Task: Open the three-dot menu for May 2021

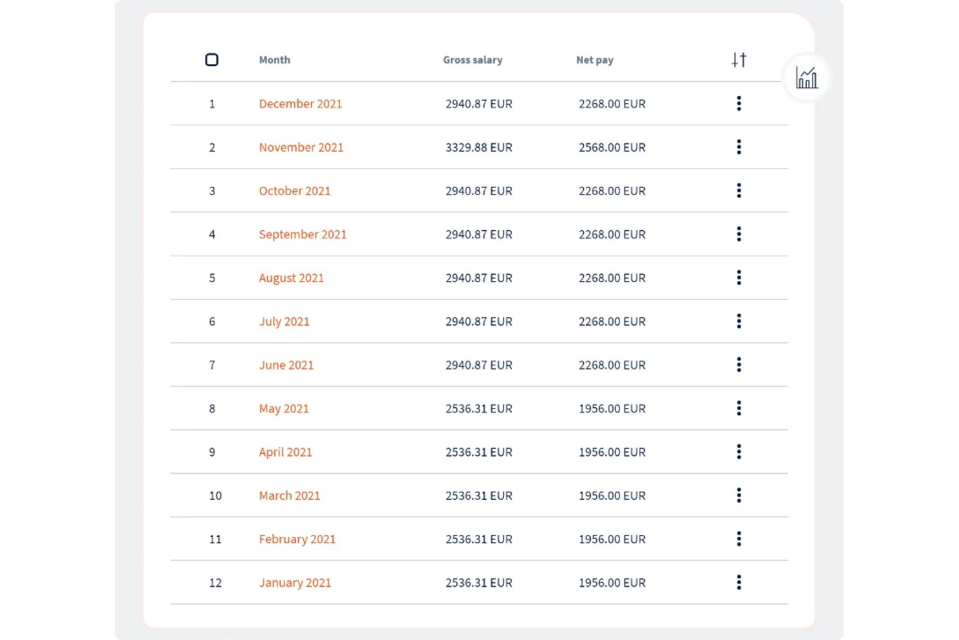Action: click(739, 409)
